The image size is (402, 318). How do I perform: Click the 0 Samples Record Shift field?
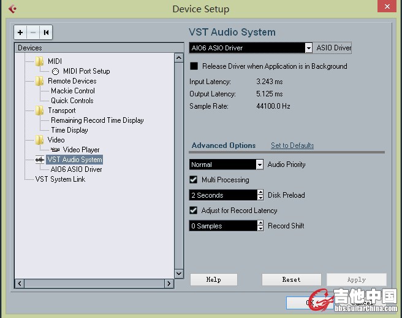point(223,226)
